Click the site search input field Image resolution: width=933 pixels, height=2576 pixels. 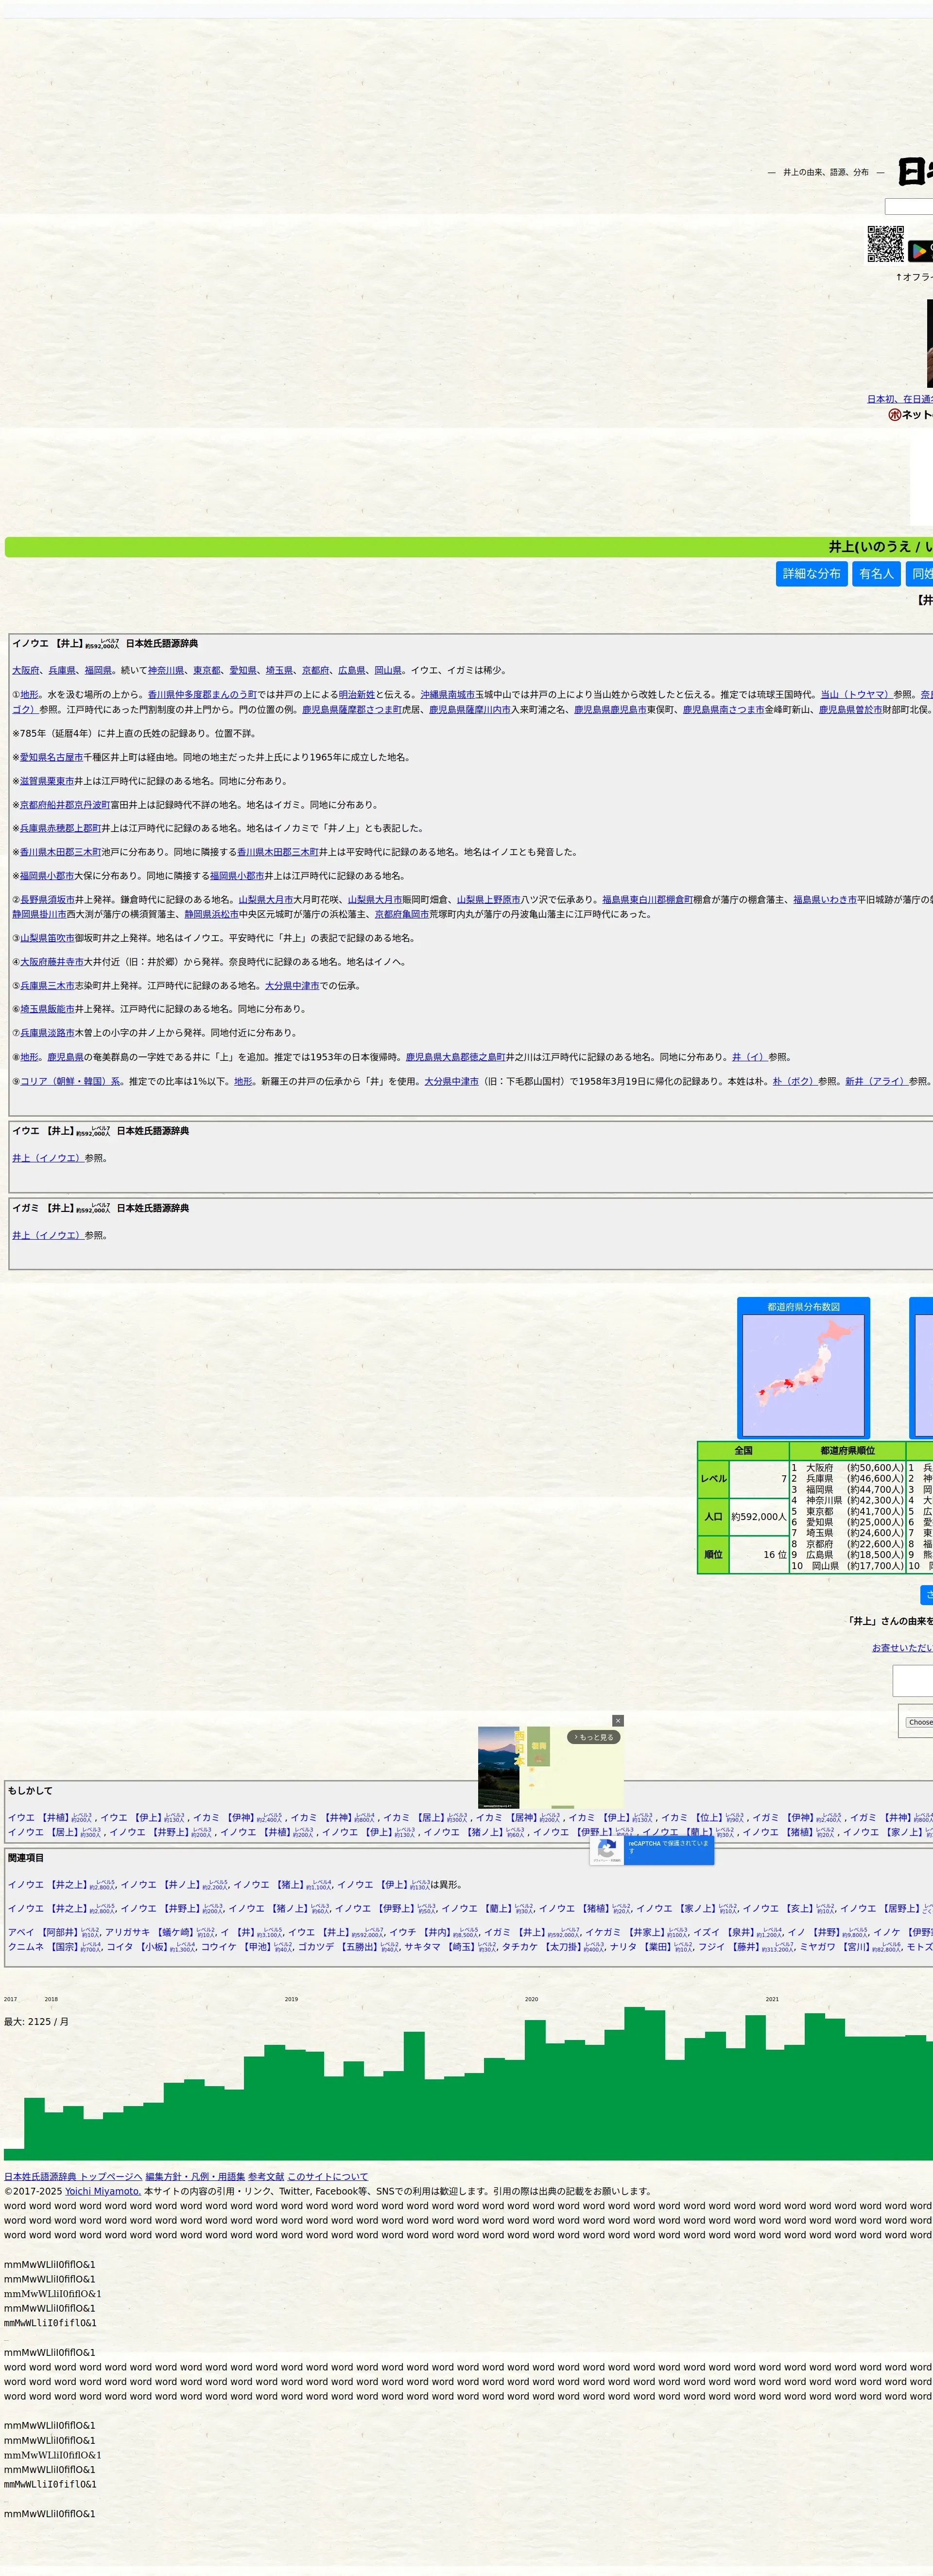pos(910,207)
